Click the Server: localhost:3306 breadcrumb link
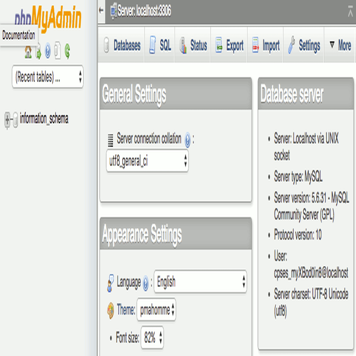 [144, 11]
